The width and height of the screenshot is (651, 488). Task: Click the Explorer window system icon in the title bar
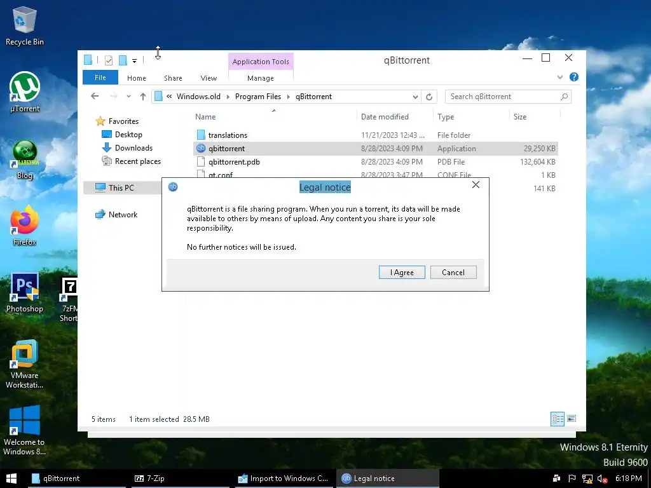click(88, 60)
